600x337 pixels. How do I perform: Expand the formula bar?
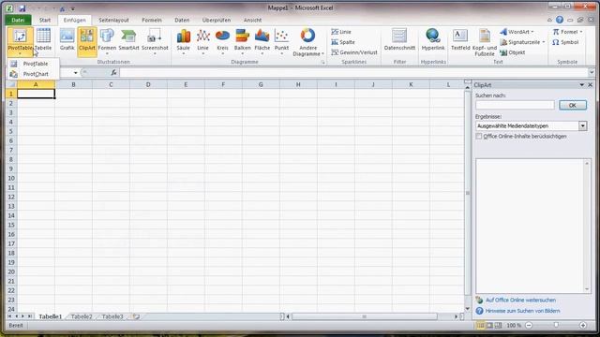592,72
